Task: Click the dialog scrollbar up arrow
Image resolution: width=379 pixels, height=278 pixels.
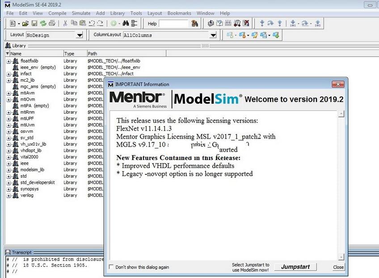Action: 341,114
